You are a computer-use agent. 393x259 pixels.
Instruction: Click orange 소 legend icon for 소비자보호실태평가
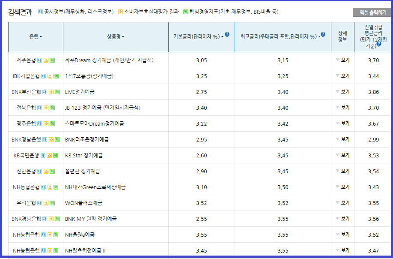coord(121,12)
